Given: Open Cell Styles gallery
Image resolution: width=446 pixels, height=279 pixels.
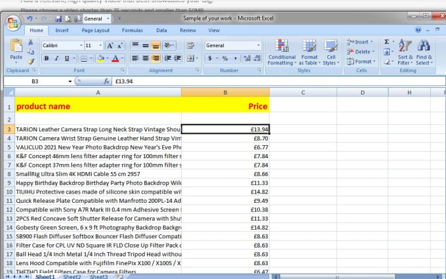Looking at the screenshot, I should [x=331, y=53].
